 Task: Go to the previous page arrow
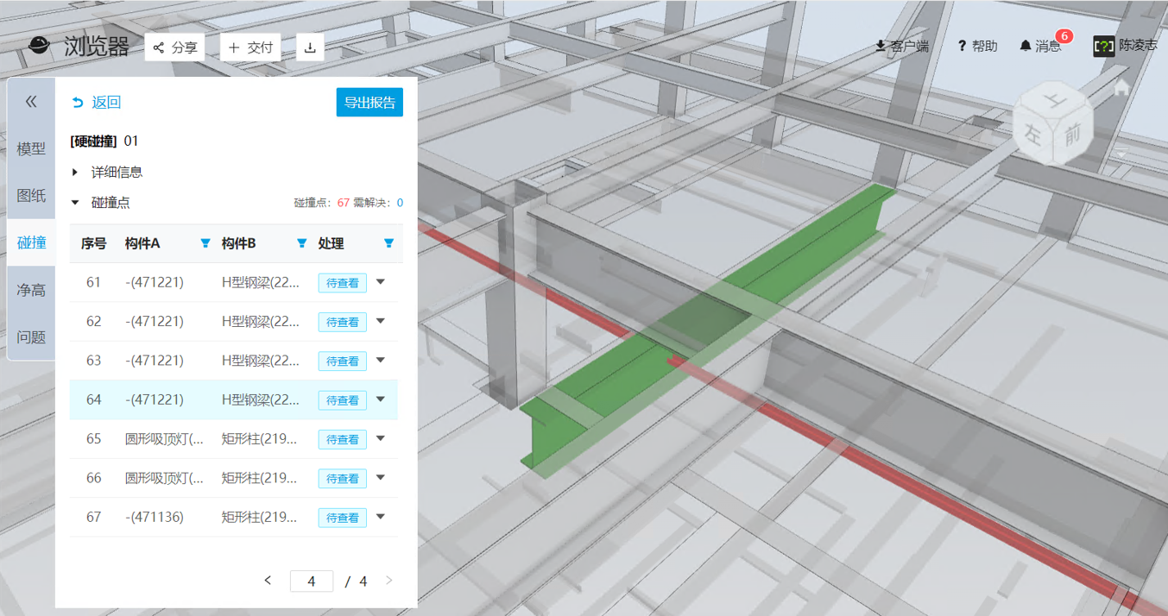268,581
